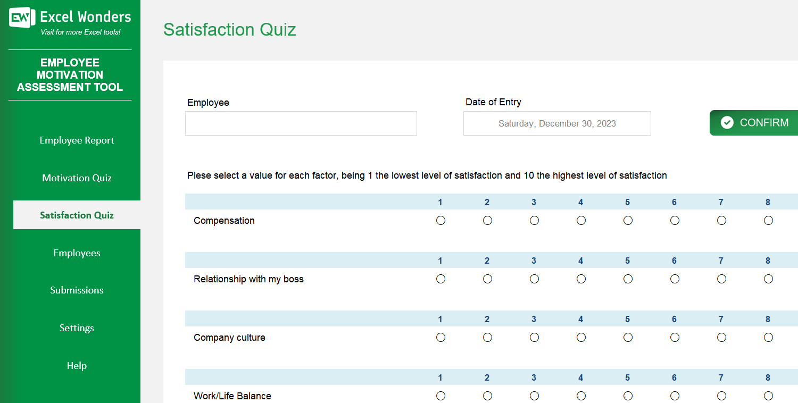Select rating 2 for Company culture
This screenshot has height=403, width=798.
coord(487,337)
